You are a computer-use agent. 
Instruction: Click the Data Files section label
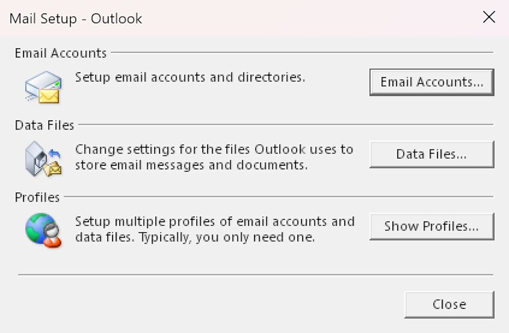pos(44,125)
